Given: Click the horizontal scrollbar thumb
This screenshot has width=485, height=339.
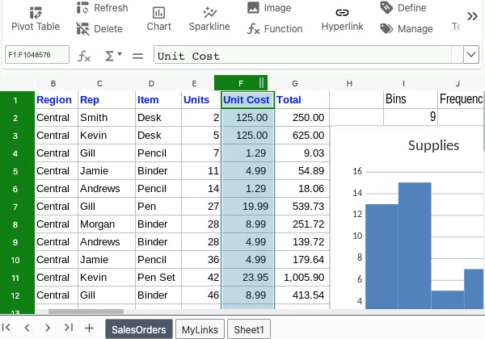Looking at the screenshot, I should (86, 312).
